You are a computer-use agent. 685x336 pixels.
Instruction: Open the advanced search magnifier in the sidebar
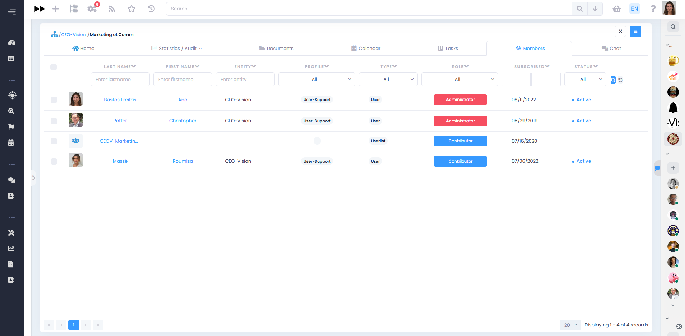[x=11, y=111]
